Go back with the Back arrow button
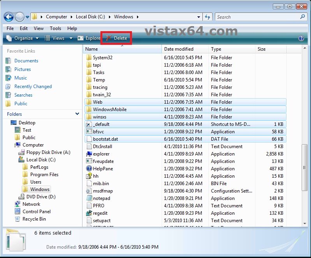Screen dimensions: 311x258 (x=9, y=17)
